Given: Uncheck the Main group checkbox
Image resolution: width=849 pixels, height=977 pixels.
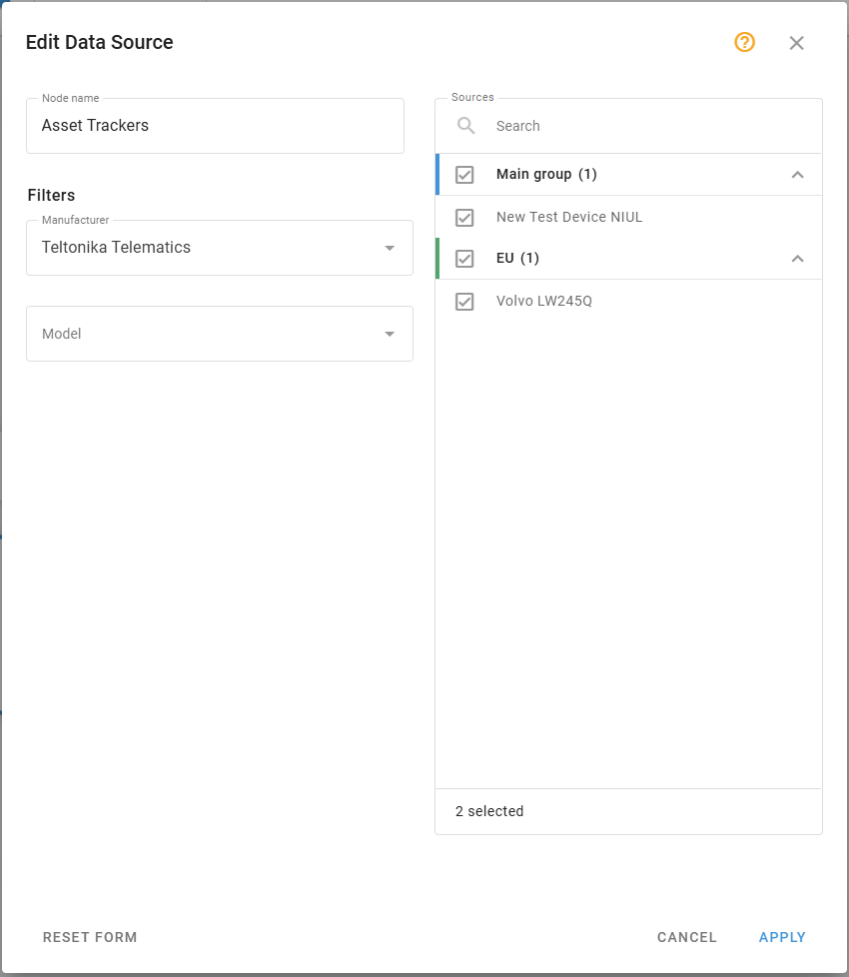Looking at the screenshot, I should point(464,175).
